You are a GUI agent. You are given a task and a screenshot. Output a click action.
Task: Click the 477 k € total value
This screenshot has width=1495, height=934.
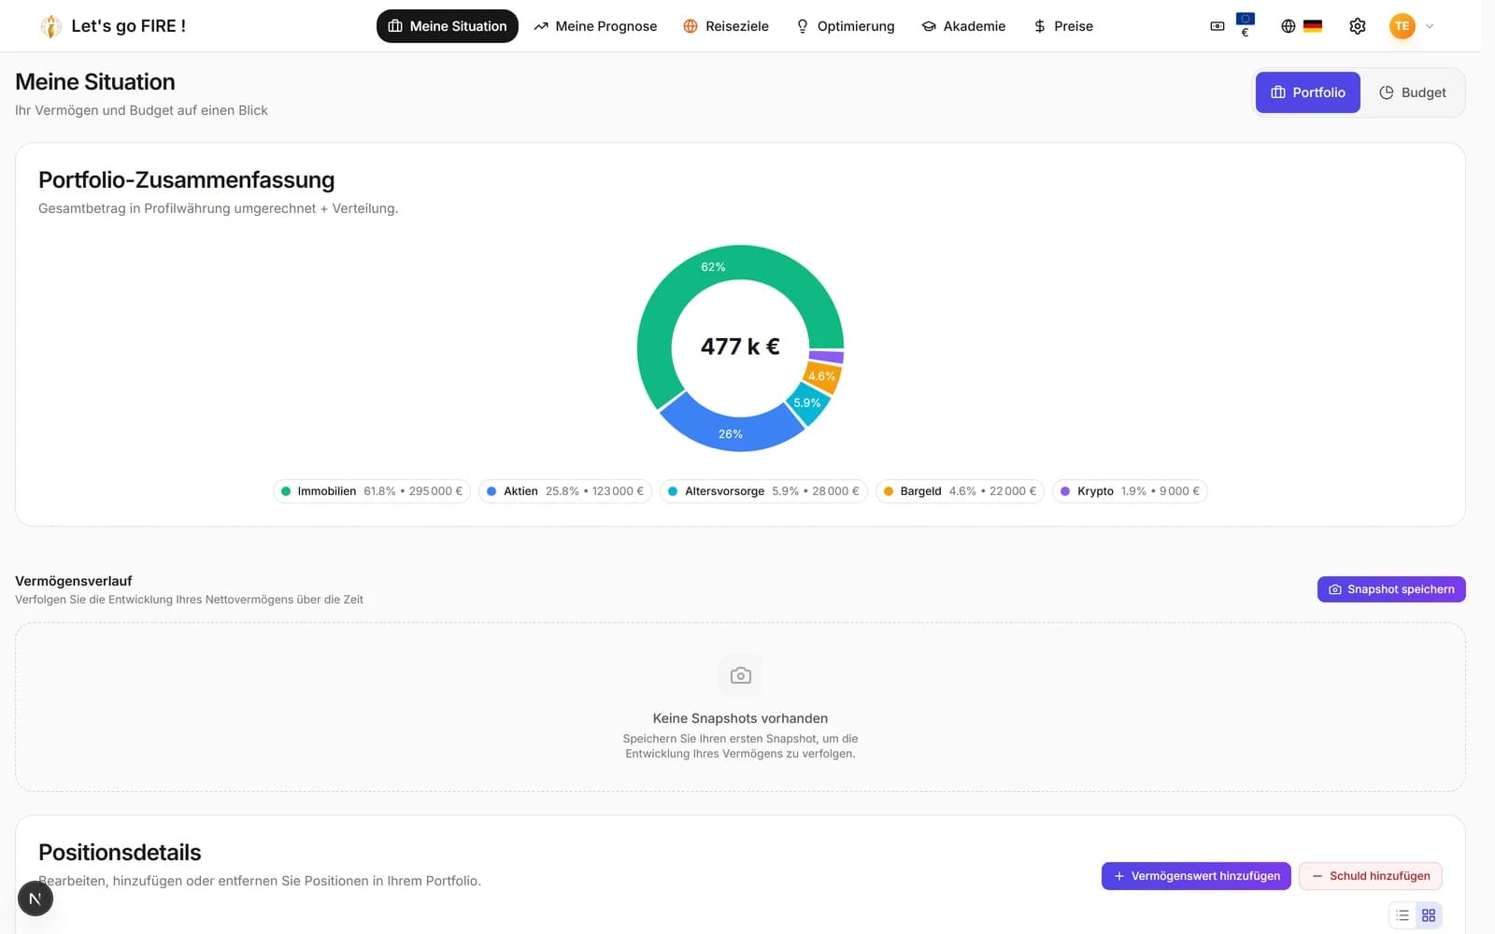coord(740,347)
